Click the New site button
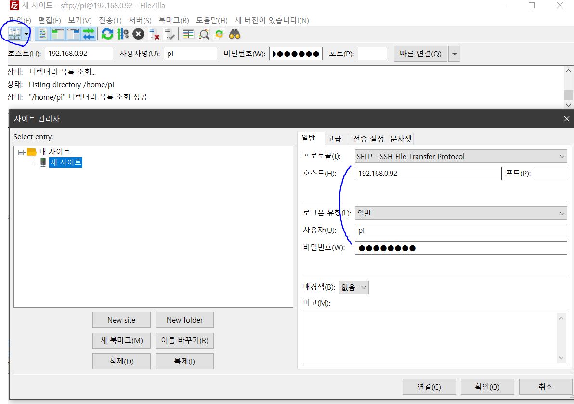 pos(121,320)
